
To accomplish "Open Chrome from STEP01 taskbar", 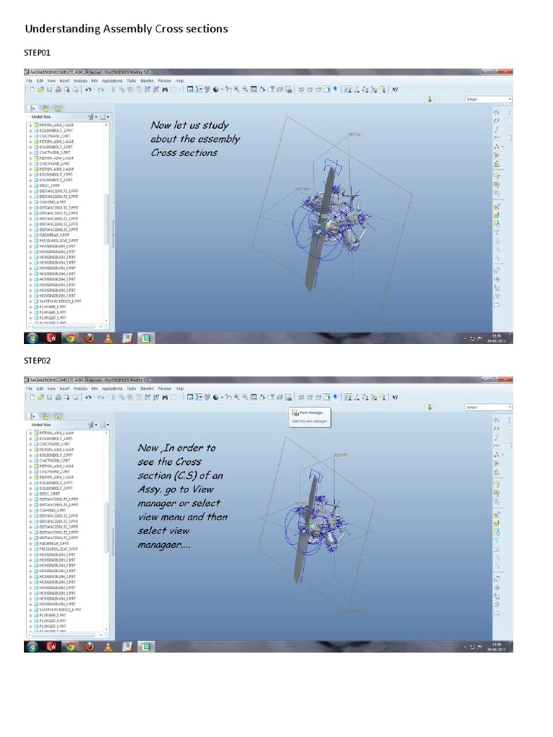I will [x=70, y=338].
